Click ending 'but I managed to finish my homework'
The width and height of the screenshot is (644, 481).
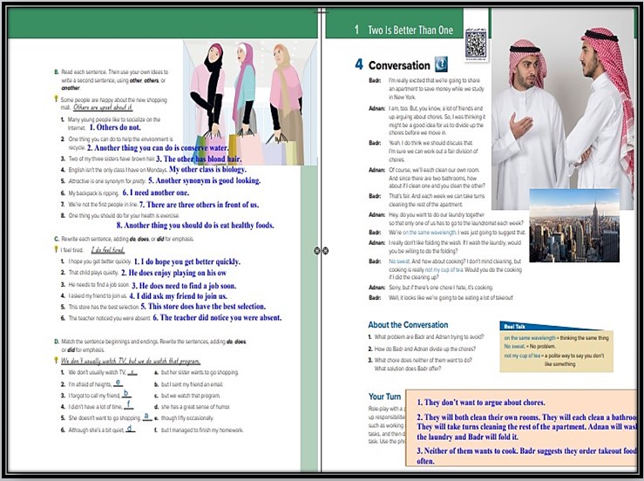pos(202,430)
